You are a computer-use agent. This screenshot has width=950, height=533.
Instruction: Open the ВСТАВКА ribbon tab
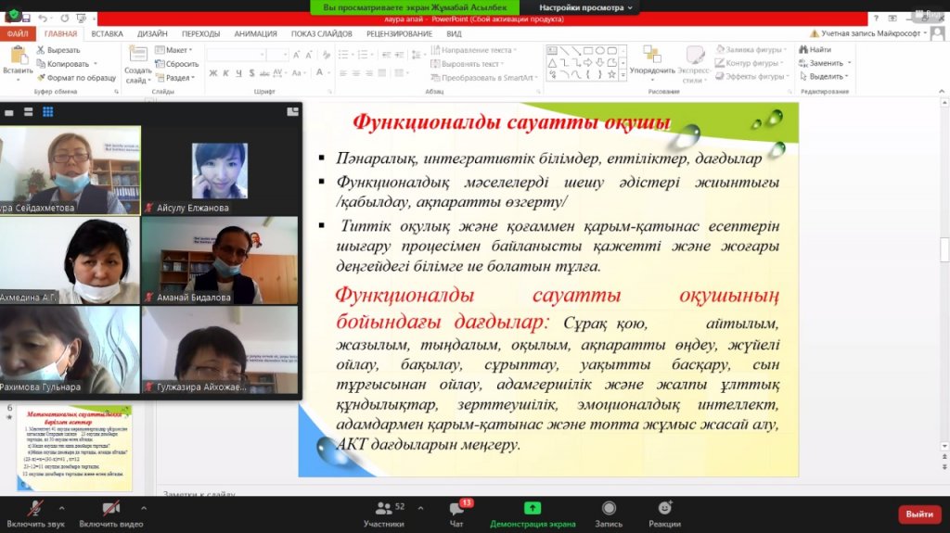pyautogui.click(x=107, y=33)
